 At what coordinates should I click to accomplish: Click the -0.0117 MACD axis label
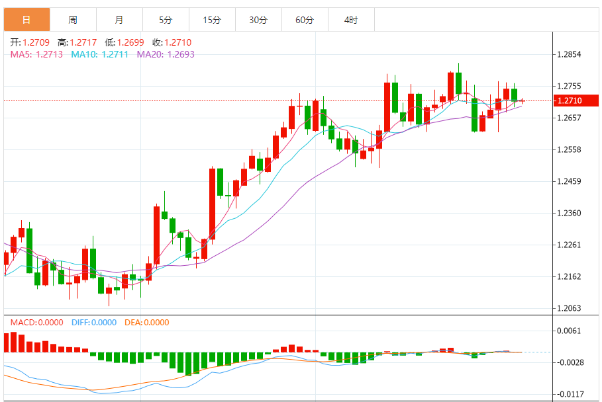(x=569, y=394)
